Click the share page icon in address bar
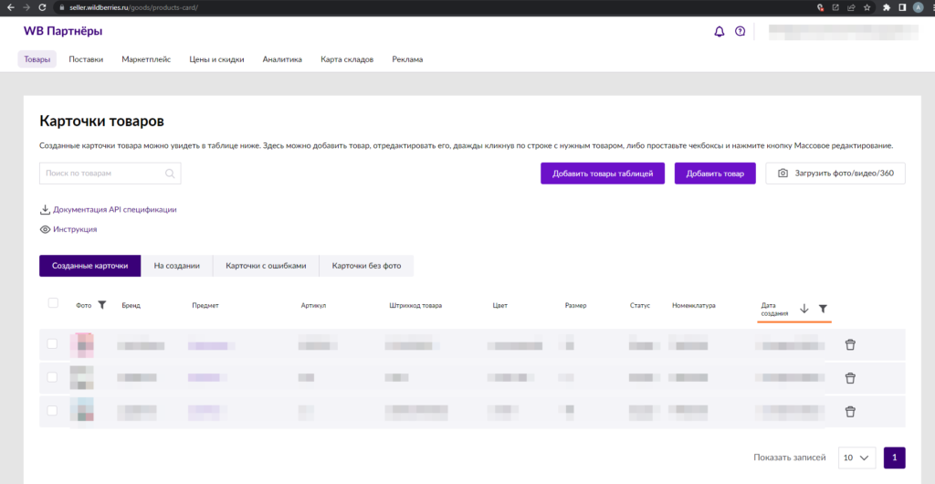 pyautogui.click(x=852, y=7)
